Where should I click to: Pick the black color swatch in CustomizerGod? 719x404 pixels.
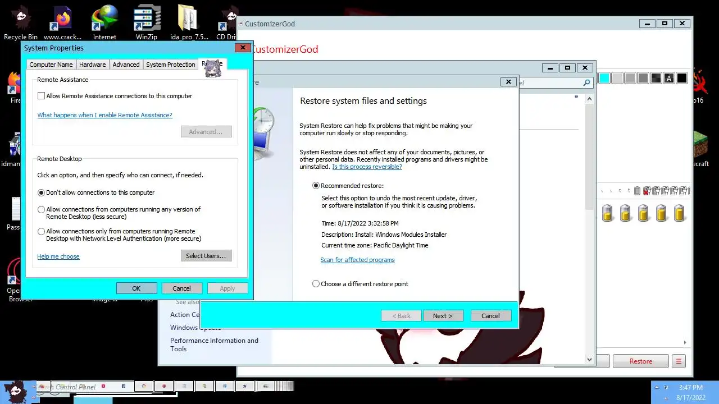tap(682, 79)
